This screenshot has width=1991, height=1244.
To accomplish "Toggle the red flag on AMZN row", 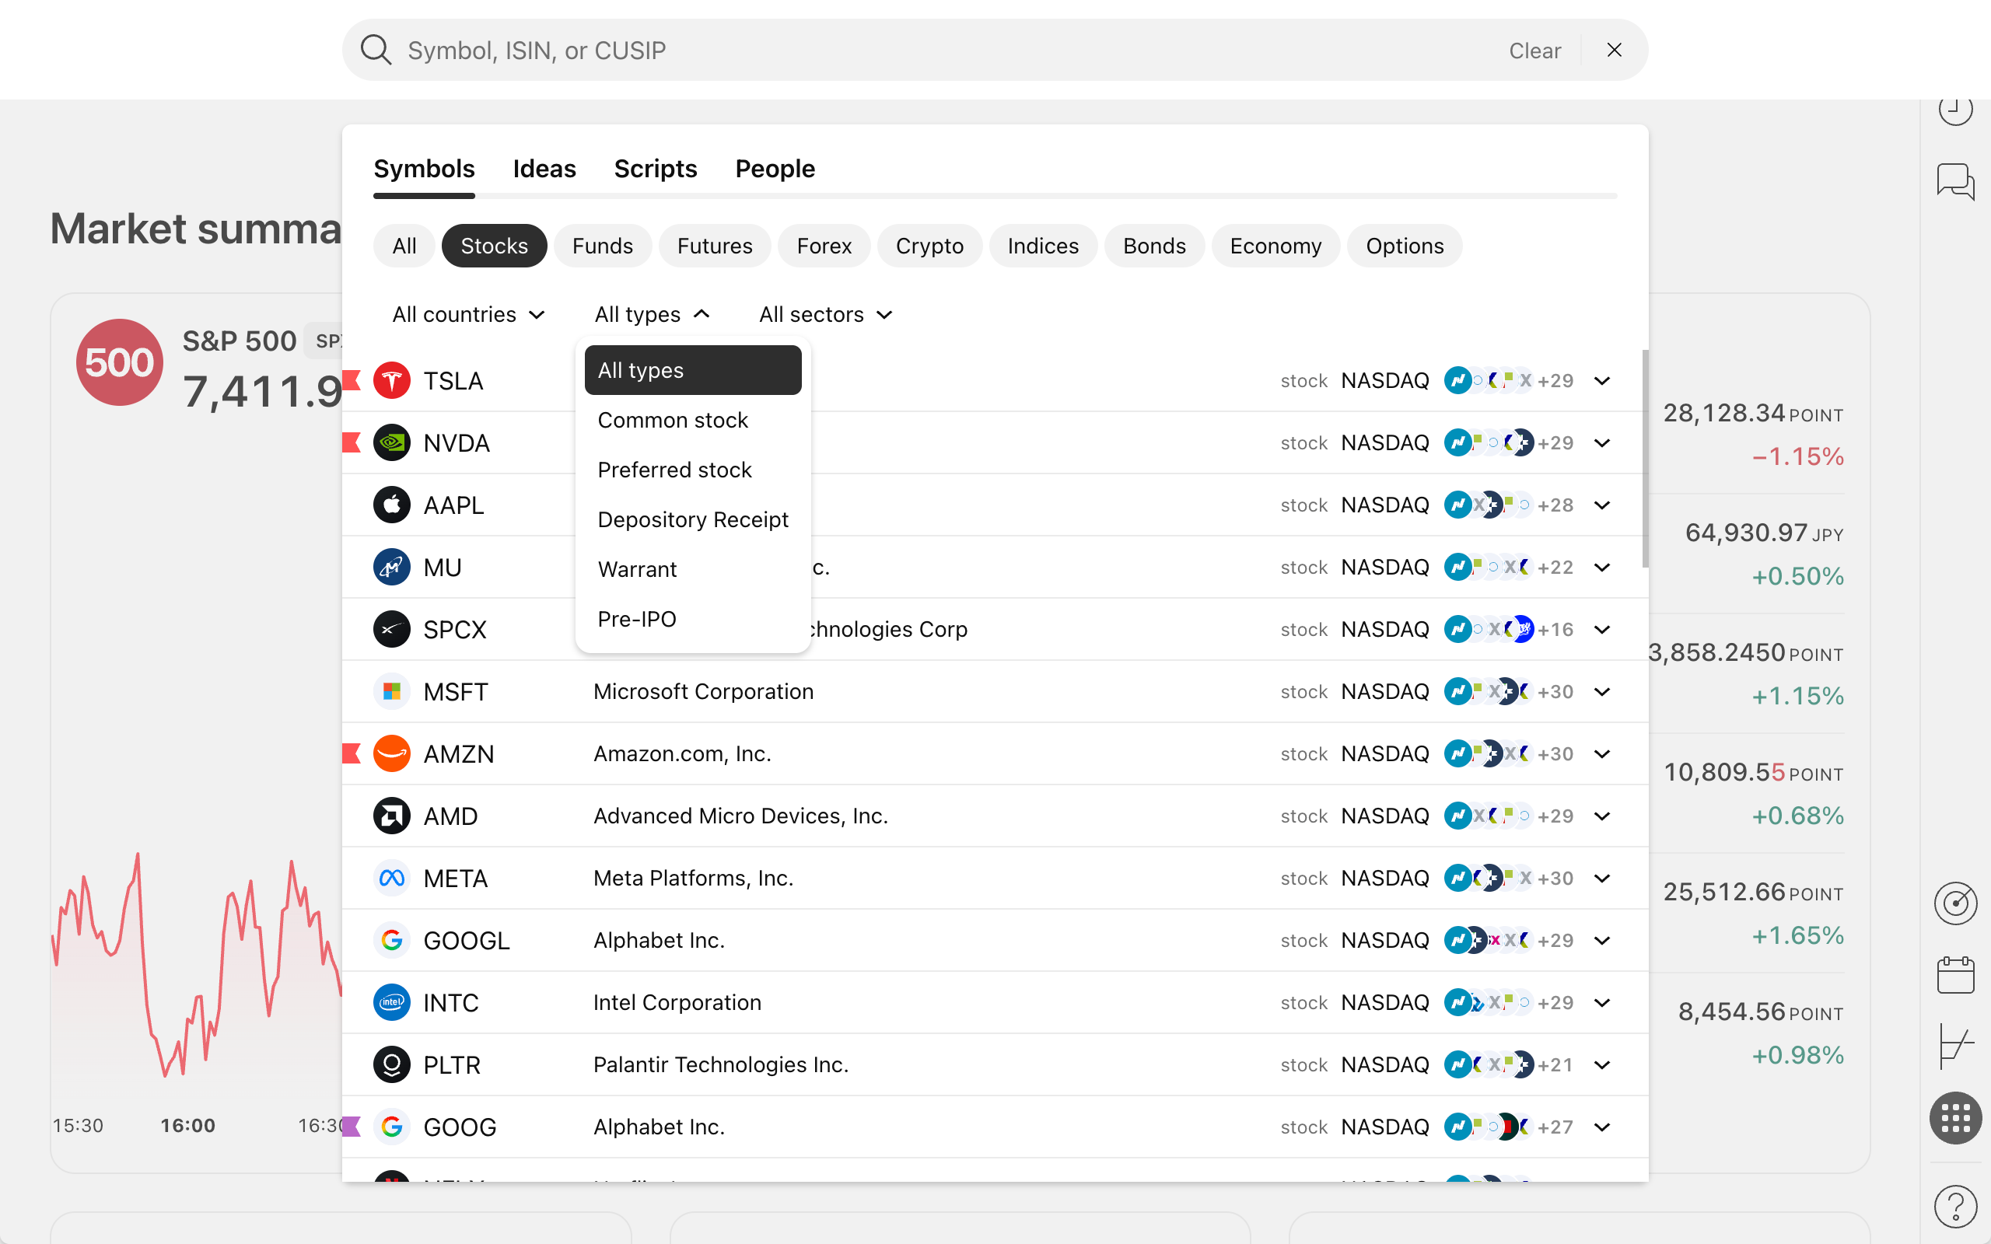I will (352, 753).
